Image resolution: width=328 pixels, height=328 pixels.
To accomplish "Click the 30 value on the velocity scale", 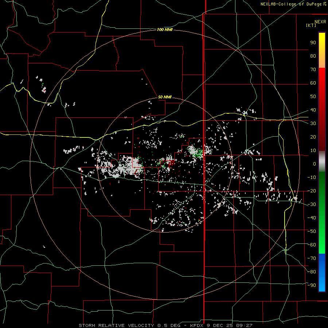I will [x=313, y=124].
